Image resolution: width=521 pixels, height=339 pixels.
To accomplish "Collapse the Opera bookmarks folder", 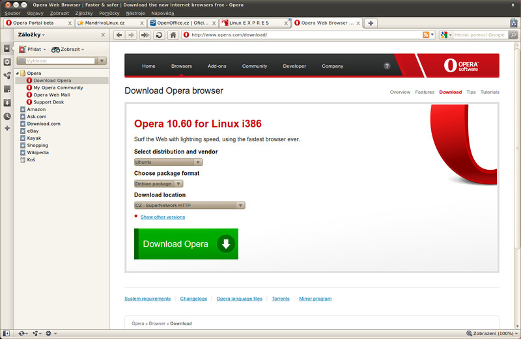I will 18,73.
